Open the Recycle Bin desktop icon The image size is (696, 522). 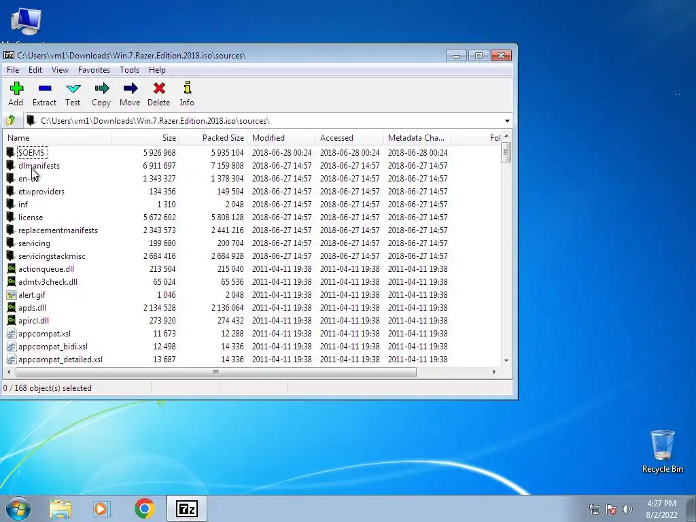click(662, 451)
